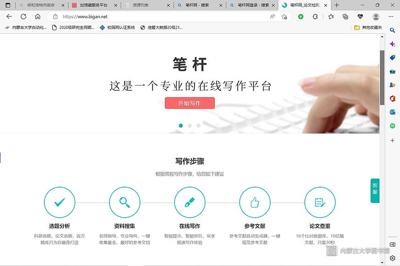Open a new browser tab

coord(337,5)
